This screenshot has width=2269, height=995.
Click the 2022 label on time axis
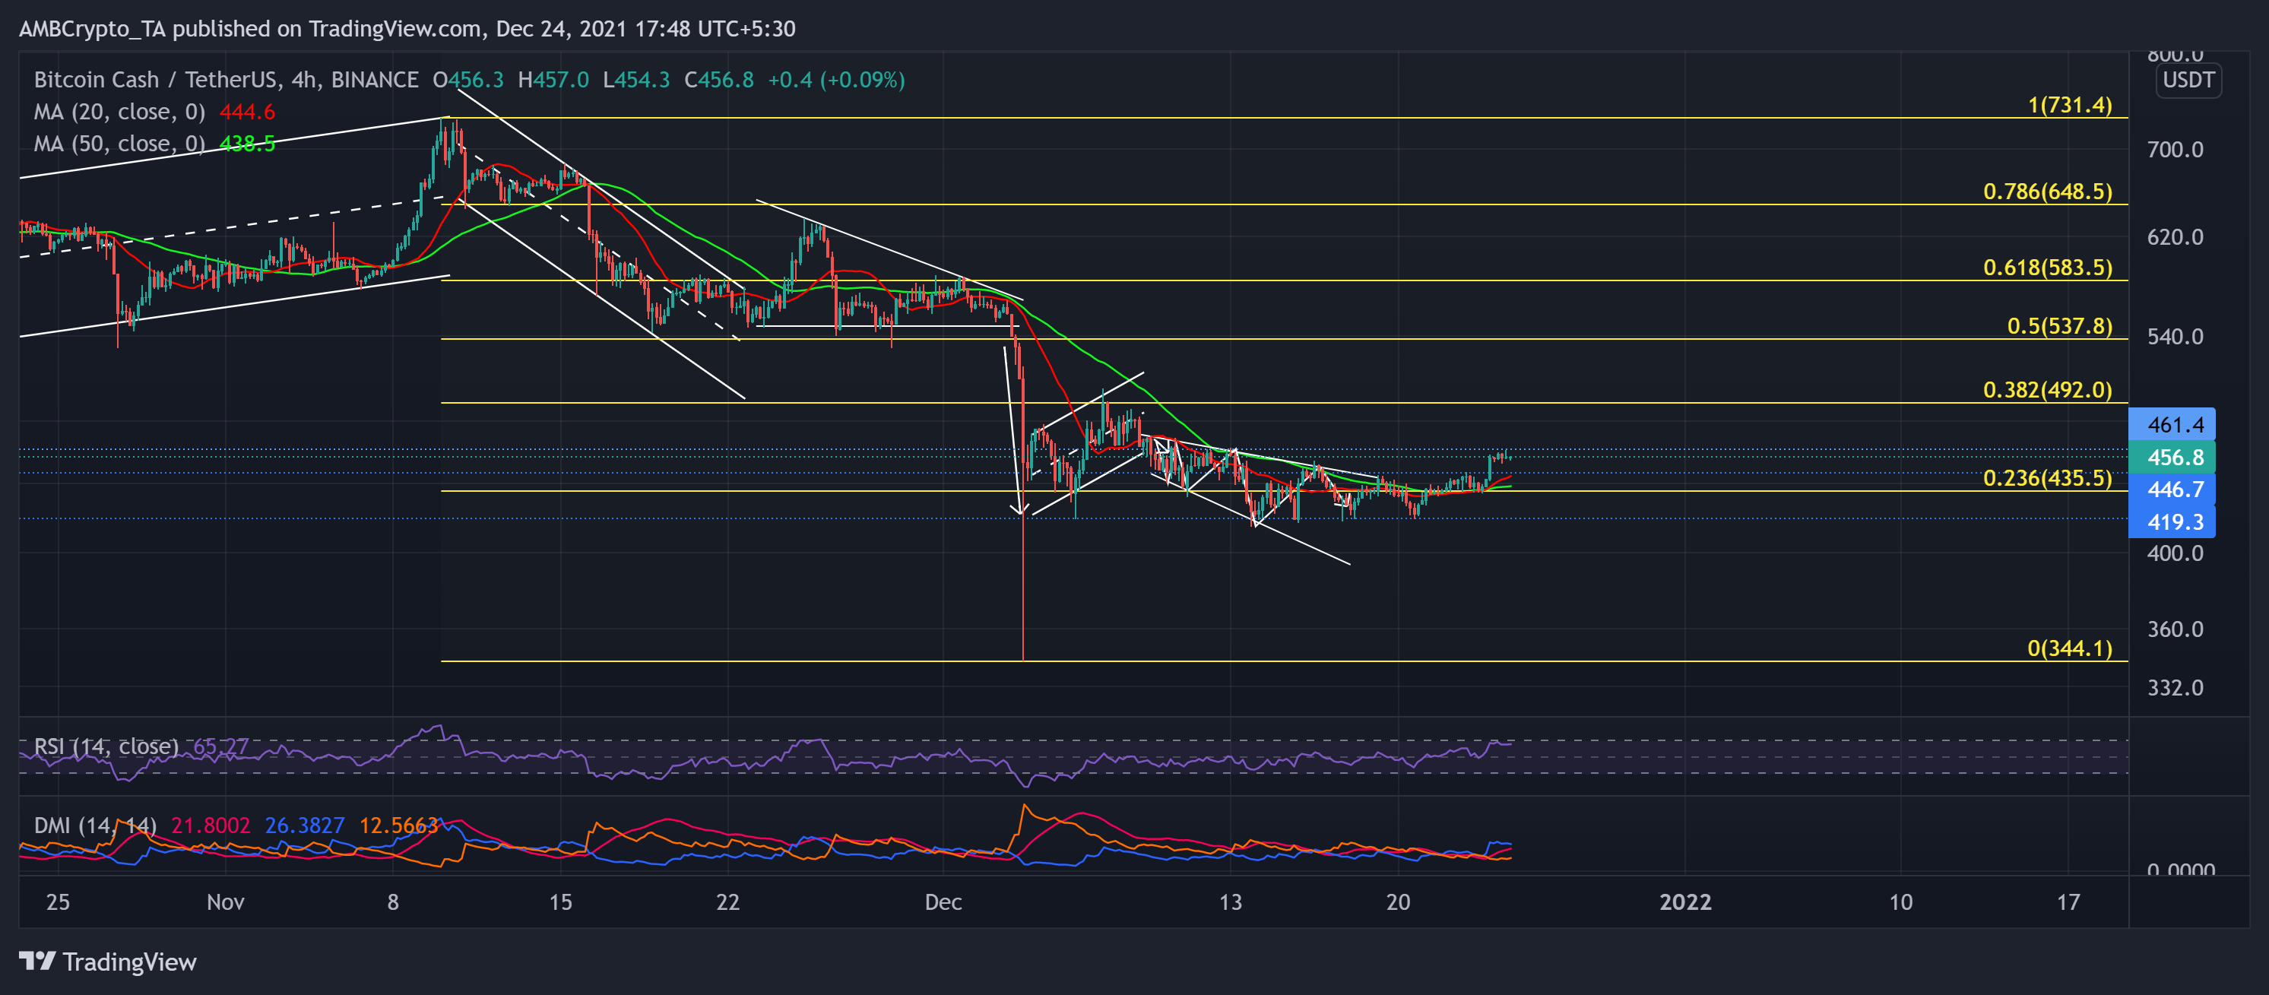coord(1684,902)
